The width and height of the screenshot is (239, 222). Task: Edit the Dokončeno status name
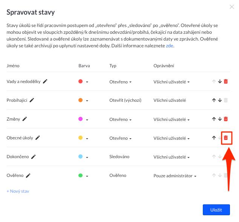(x=34, y=157)
